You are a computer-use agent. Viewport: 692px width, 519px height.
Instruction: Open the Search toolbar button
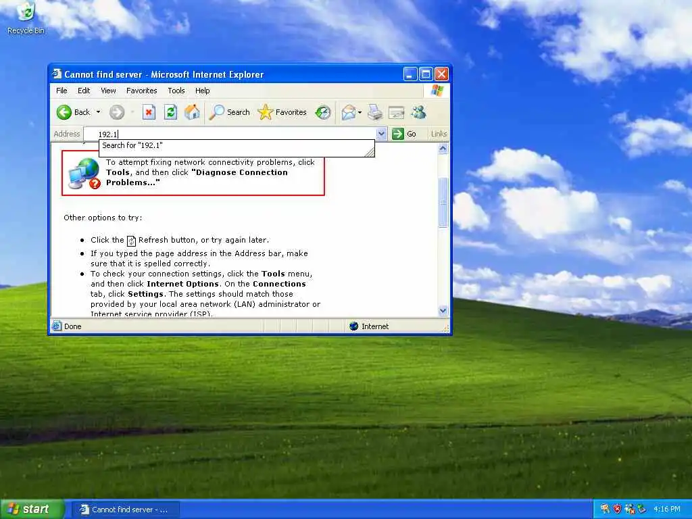point(229,112)
